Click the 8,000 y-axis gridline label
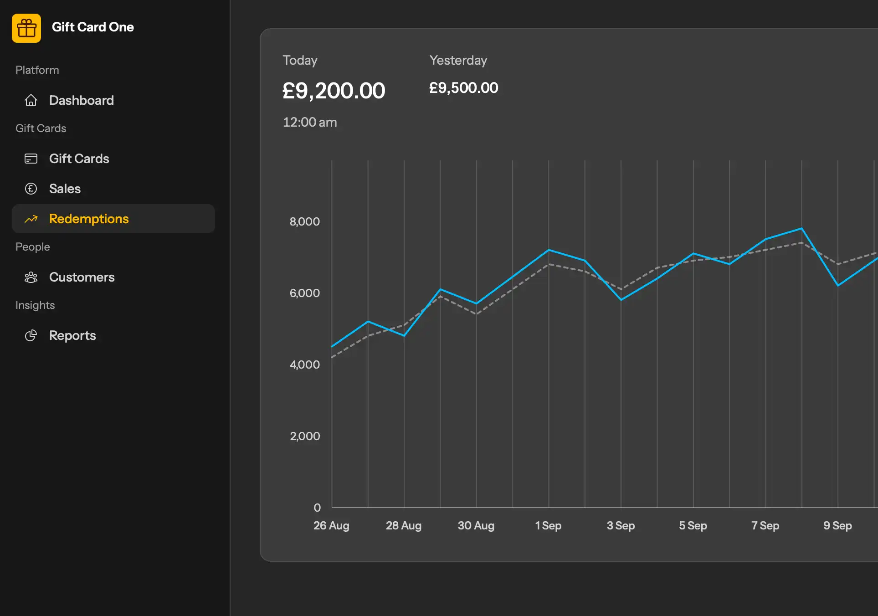The width and height of the screenshot is (878, 616). click(x=304, y=221)
